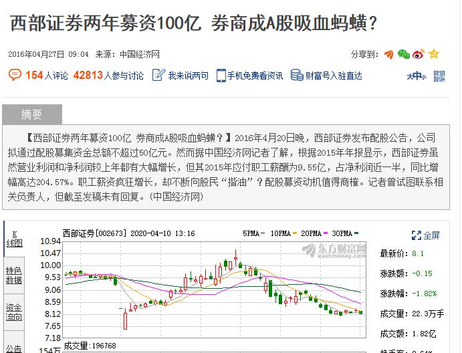Image resolution: width=462 pixels, height=353 pixels.
Task: Click the lowest red candlestick near 7.65
Action: 125,319
